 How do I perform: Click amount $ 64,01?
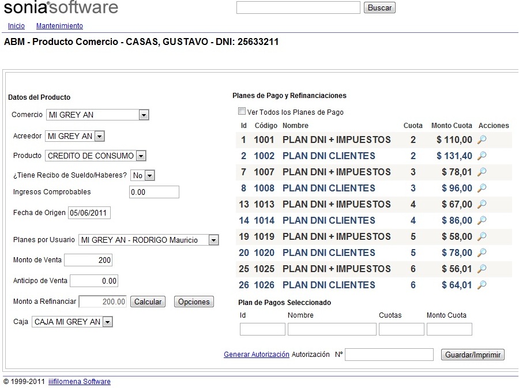point(457,285)
